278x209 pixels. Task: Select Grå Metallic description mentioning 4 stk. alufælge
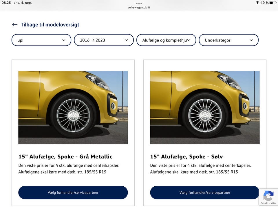pyautogui.click(x=69, y=165)
